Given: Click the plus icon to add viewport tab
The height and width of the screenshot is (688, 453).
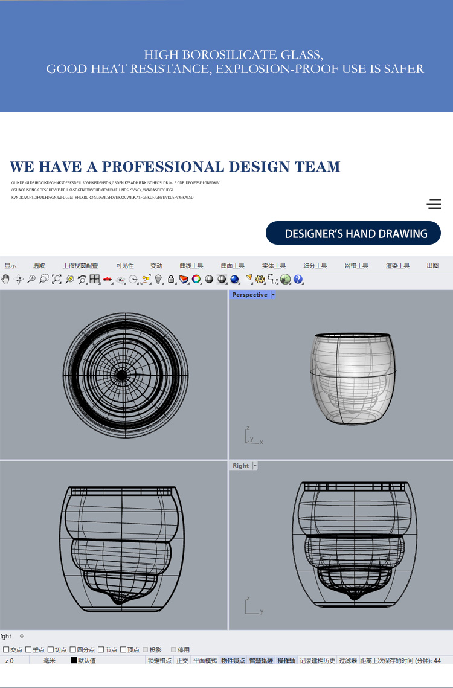Looking at the screenshot, I should 22,636.
